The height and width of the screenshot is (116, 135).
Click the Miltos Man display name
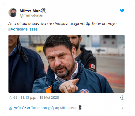pos(30,11)
